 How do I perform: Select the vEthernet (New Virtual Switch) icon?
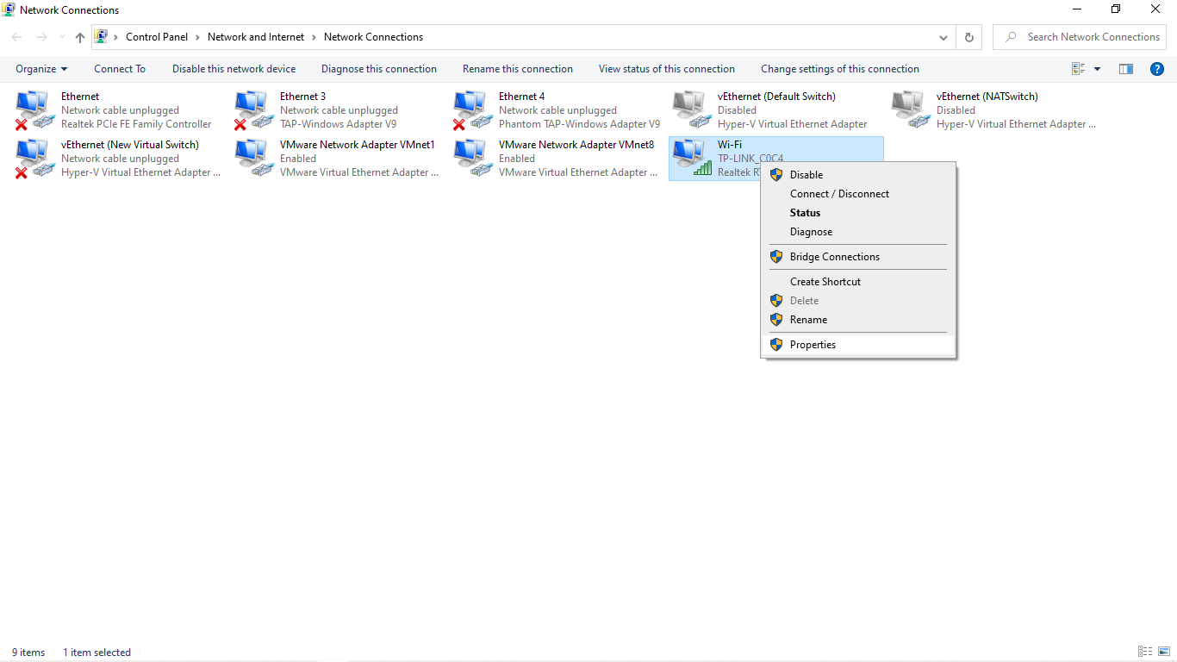click(35, 159)
